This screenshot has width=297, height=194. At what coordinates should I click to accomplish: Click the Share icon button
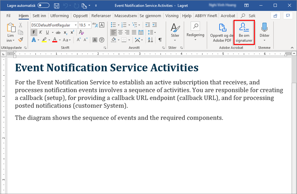(275, 16)
